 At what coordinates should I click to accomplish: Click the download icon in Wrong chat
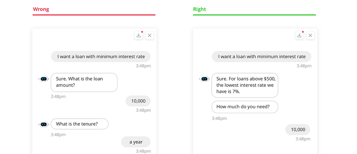pos(139,35)
